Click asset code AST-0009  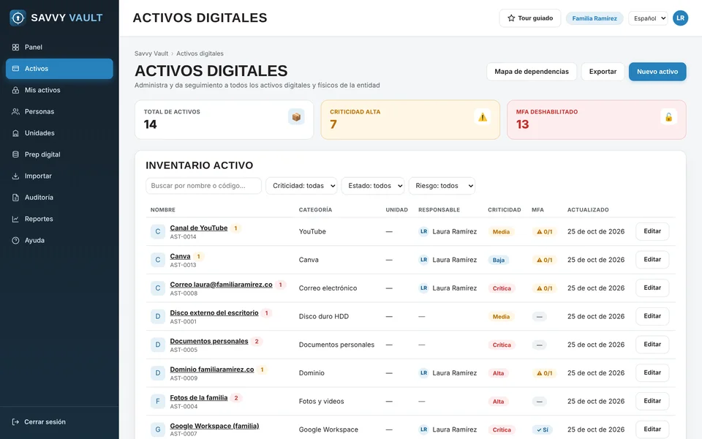pos(184,378)
